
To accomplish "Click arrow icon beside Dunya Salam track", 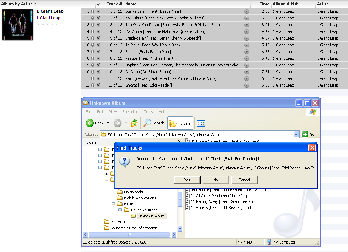I will click(x=246, y=12).
